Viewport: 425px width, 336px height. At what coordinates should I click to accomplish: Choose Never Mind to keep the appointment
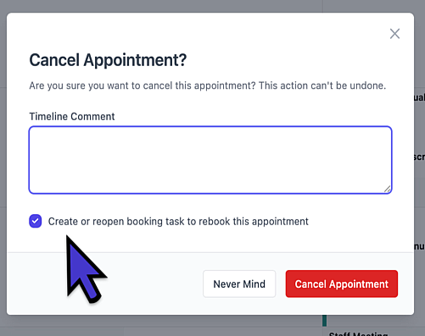(x=239, y=284)
